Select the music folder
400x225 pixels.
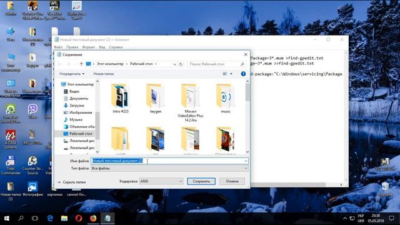click(x=225, y=99)
